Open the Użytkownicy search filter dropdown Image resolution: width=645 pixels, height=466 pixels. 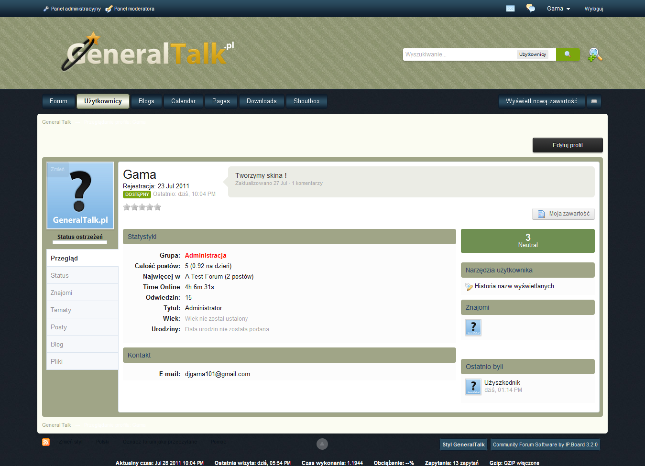[533, 54]
